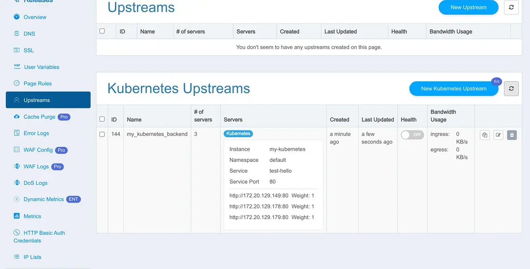Click the DNS globe icon
This screenshot has height=269, width=530.
16,33
